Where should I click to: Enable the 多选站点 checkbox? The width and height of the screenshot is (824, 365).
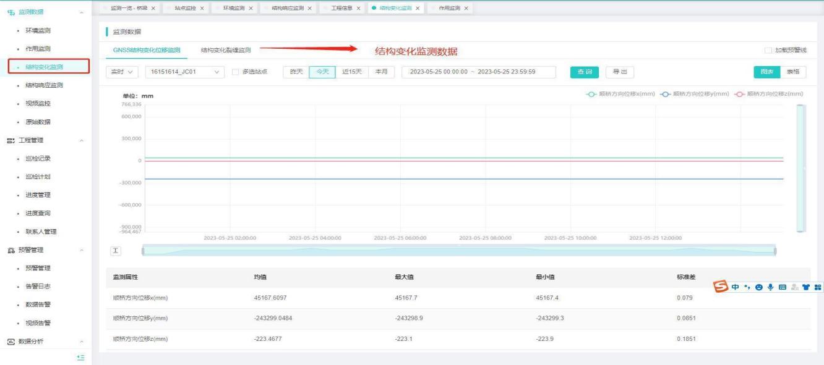point(235,72)
